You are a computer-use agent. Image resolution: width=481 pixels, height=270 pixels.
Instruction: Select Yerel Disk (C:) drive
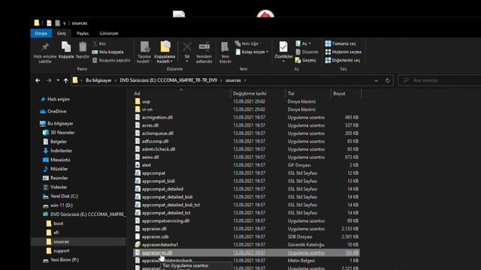pos(60,196)
